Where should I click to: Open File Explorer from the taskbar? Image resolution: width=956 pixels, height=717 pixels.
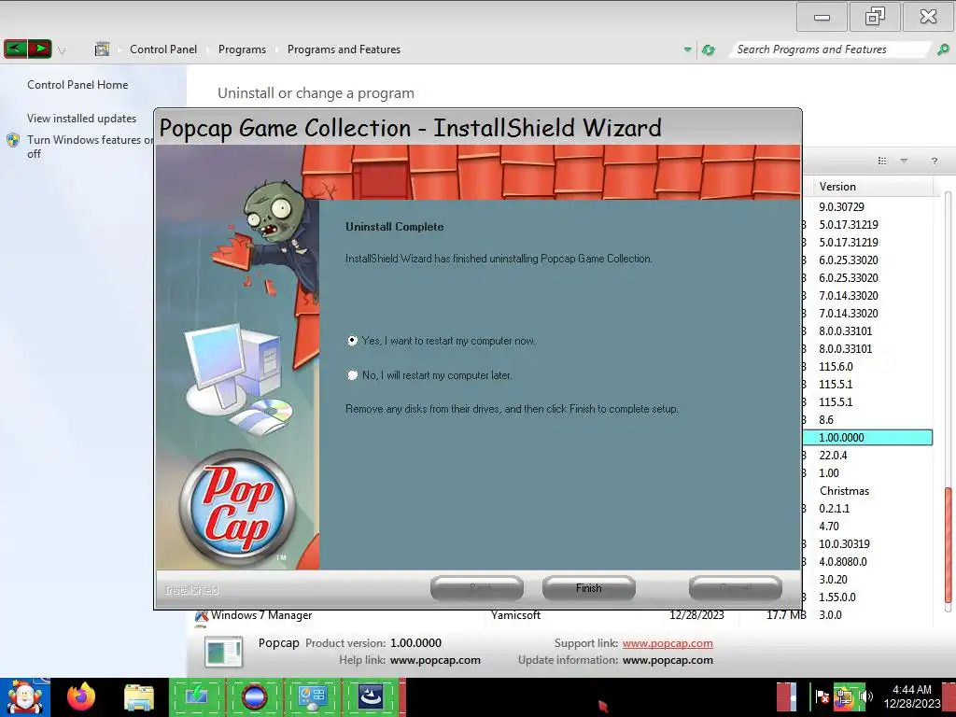[139, 697]
